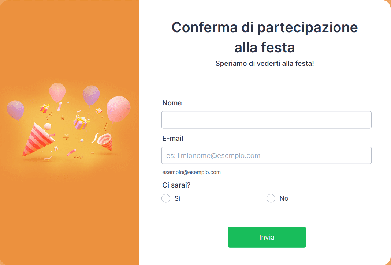The height and width of the screenshot is (265, 391).
Task: Click the purple balloon at top center
Action: click(91, 94)
